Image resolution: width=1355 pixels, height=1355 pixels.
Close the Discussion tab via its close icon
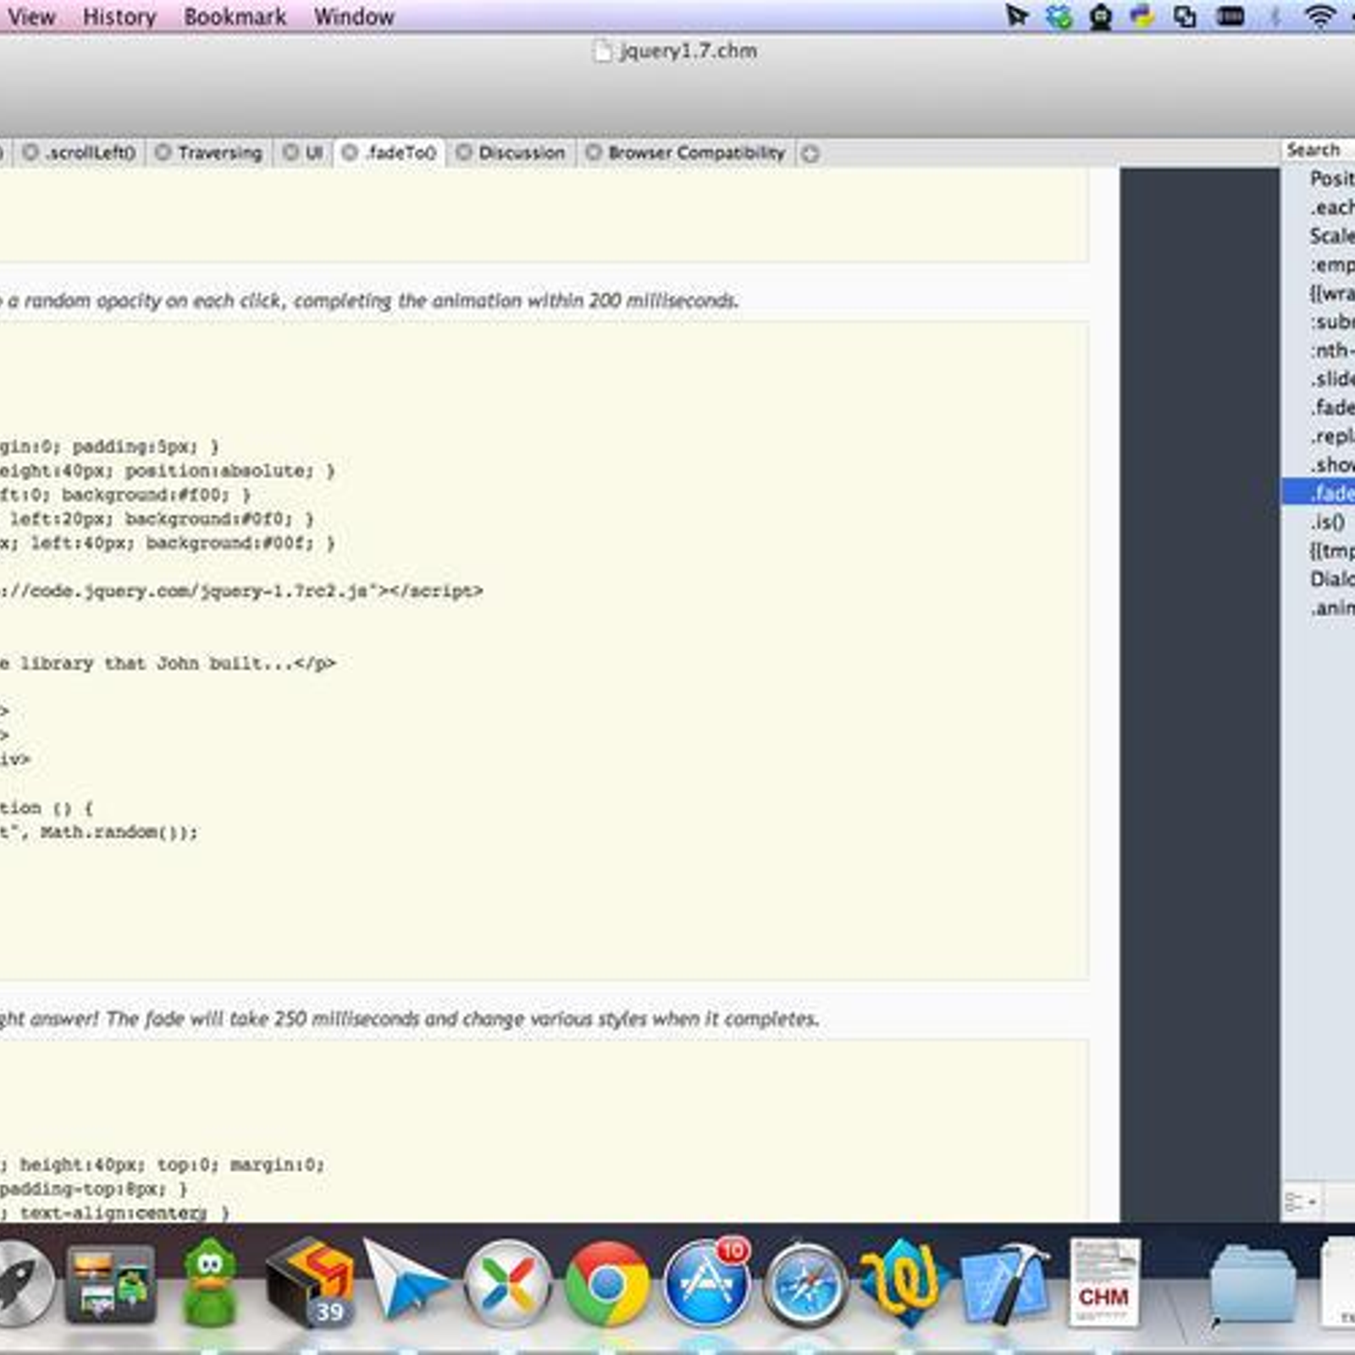[x=464, y=152]
